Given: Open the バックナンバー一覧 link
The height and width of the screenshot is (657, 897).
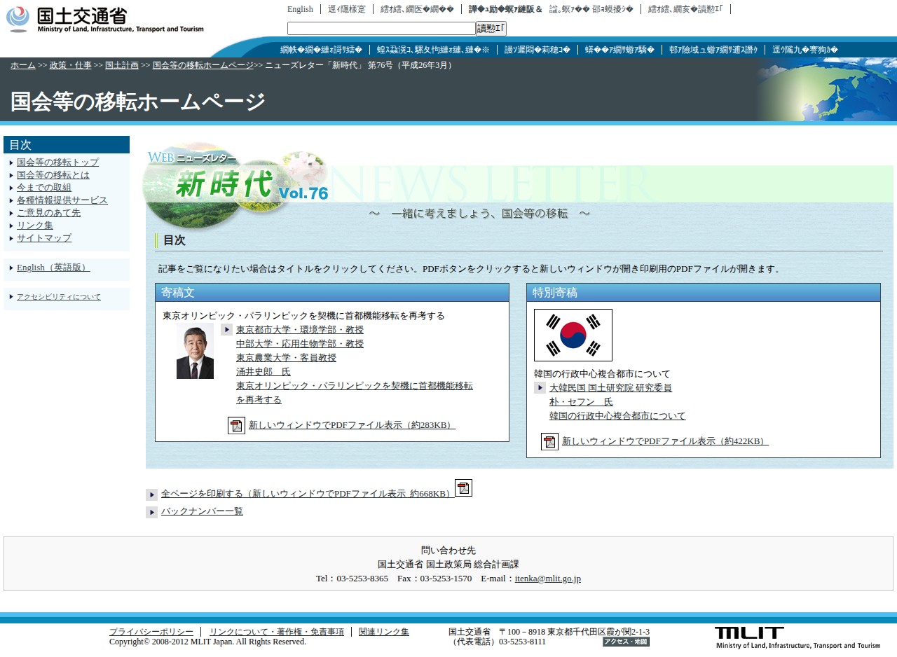Looking at the screenshot, I should tap(202, 511).
